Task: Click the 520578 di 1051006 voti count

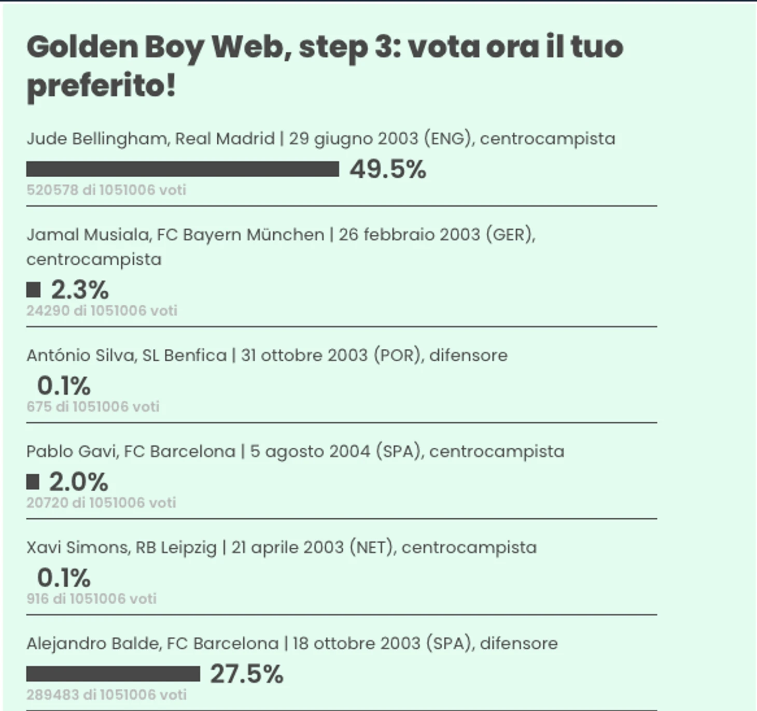Action: coord(106,190)
